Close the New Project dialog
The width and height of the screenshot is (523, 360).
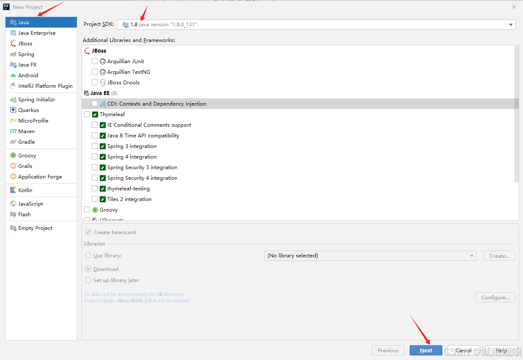pyautogui.click(x=514, y=7)
